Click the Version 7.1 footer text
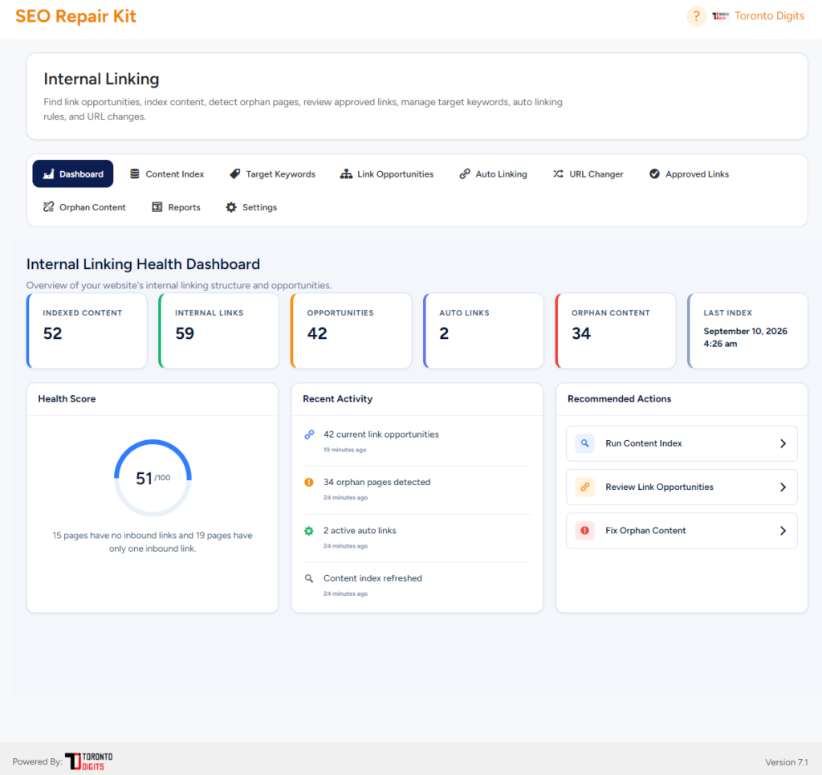822x775 pixels. (x=787, y=762)
